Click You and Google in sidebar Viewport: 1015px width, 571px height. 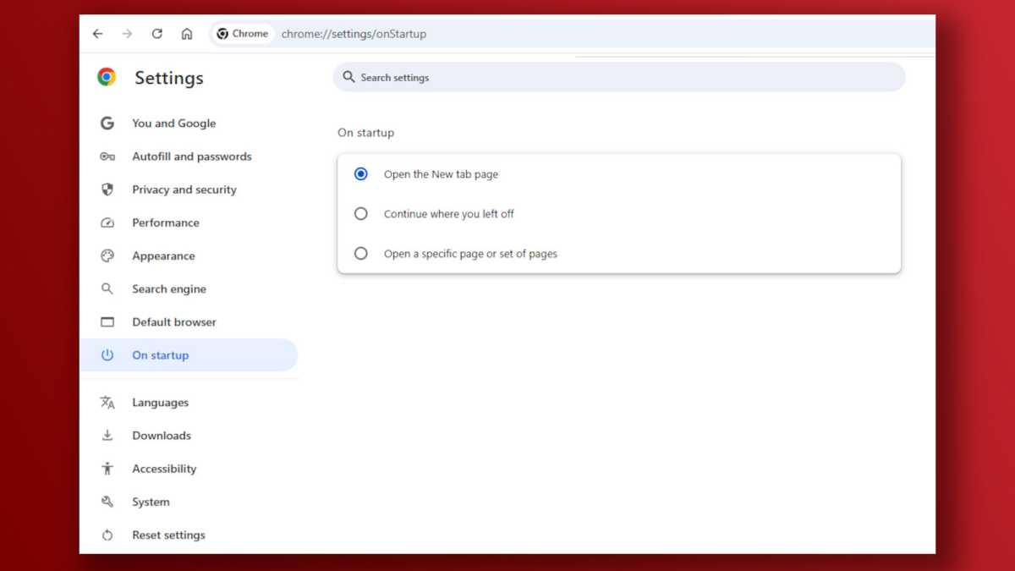173,124
